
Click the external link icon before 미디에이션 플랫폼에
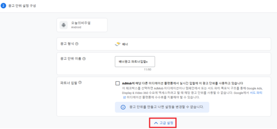(x=124, y=97)
